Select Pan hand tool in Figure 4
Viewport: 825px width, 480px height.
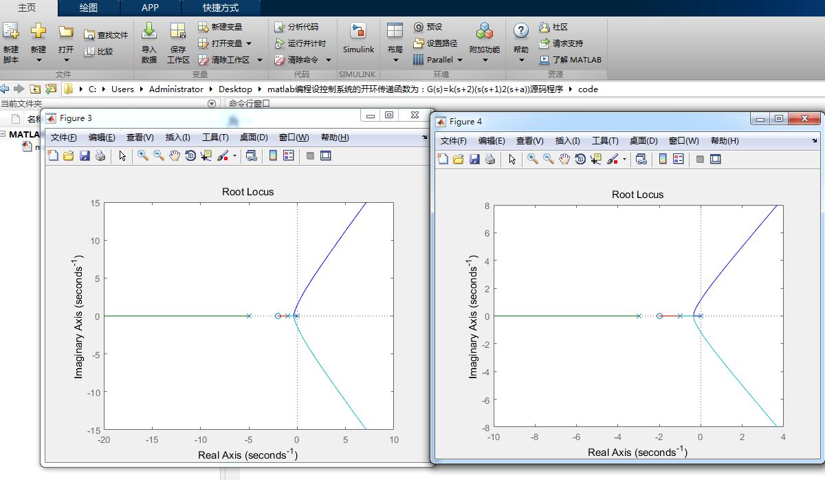coord(564,159)
